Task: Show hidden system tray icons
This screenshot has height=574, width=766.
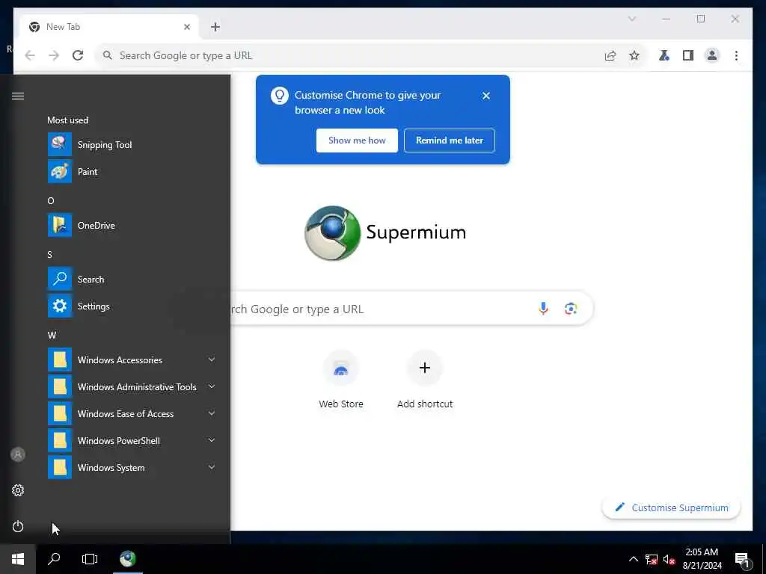Action: coord(633,559)
